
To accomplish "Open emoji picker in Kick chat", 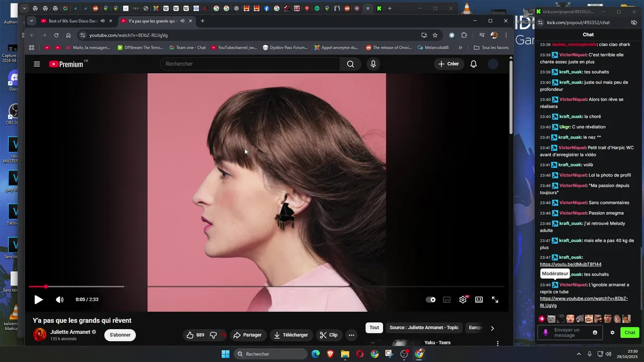I will click(x=595, y=332).
